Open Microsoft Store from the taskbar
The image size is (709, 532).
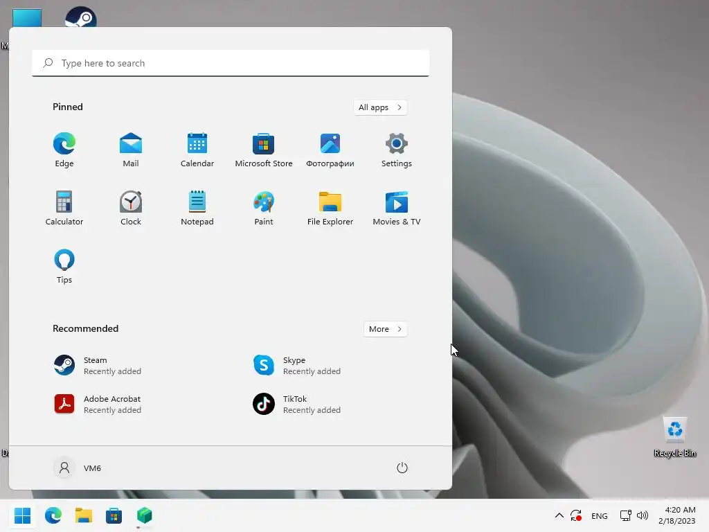click(x=114, y=515)
